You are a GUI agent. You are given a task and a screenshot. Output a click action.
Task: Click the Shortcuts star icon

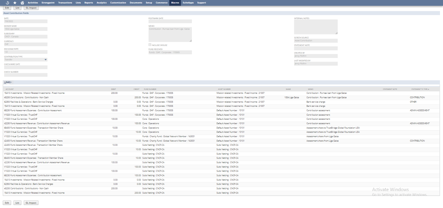(15, 3)
